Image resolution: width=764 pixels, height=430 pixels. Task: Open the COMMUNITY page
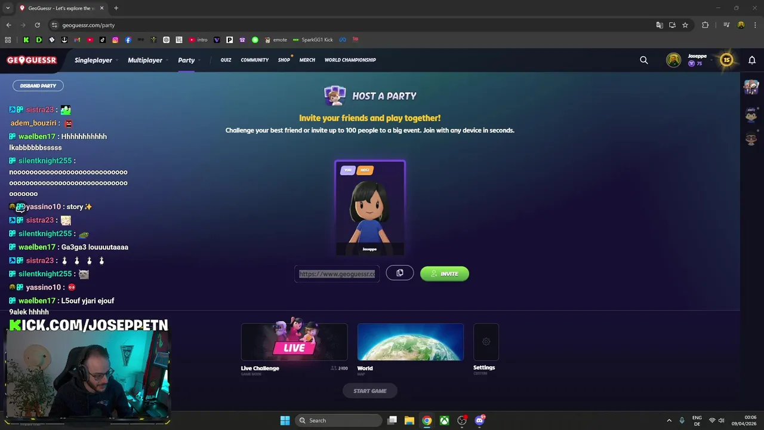pos(255,60)
